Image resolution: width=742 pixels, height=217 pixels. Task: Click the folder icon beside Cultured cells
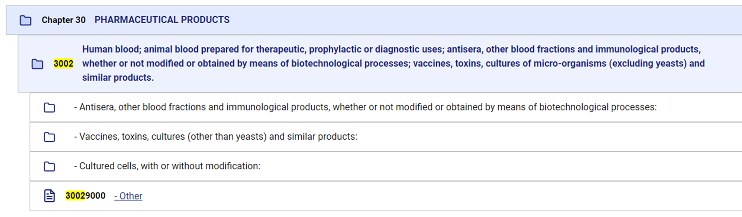[x=49, y=166]
